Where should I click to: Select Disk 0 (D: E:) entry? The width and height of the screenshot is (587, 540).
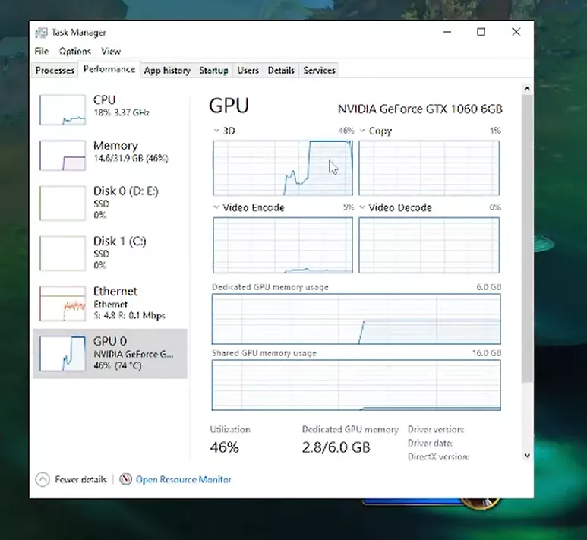tap(110, 203)
